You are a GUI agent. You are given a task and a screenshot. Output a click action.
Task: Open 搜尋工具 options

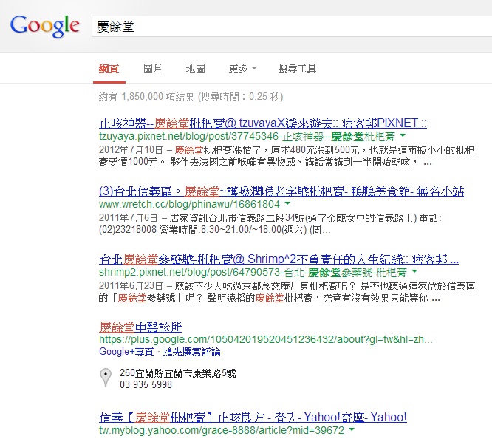297,69
